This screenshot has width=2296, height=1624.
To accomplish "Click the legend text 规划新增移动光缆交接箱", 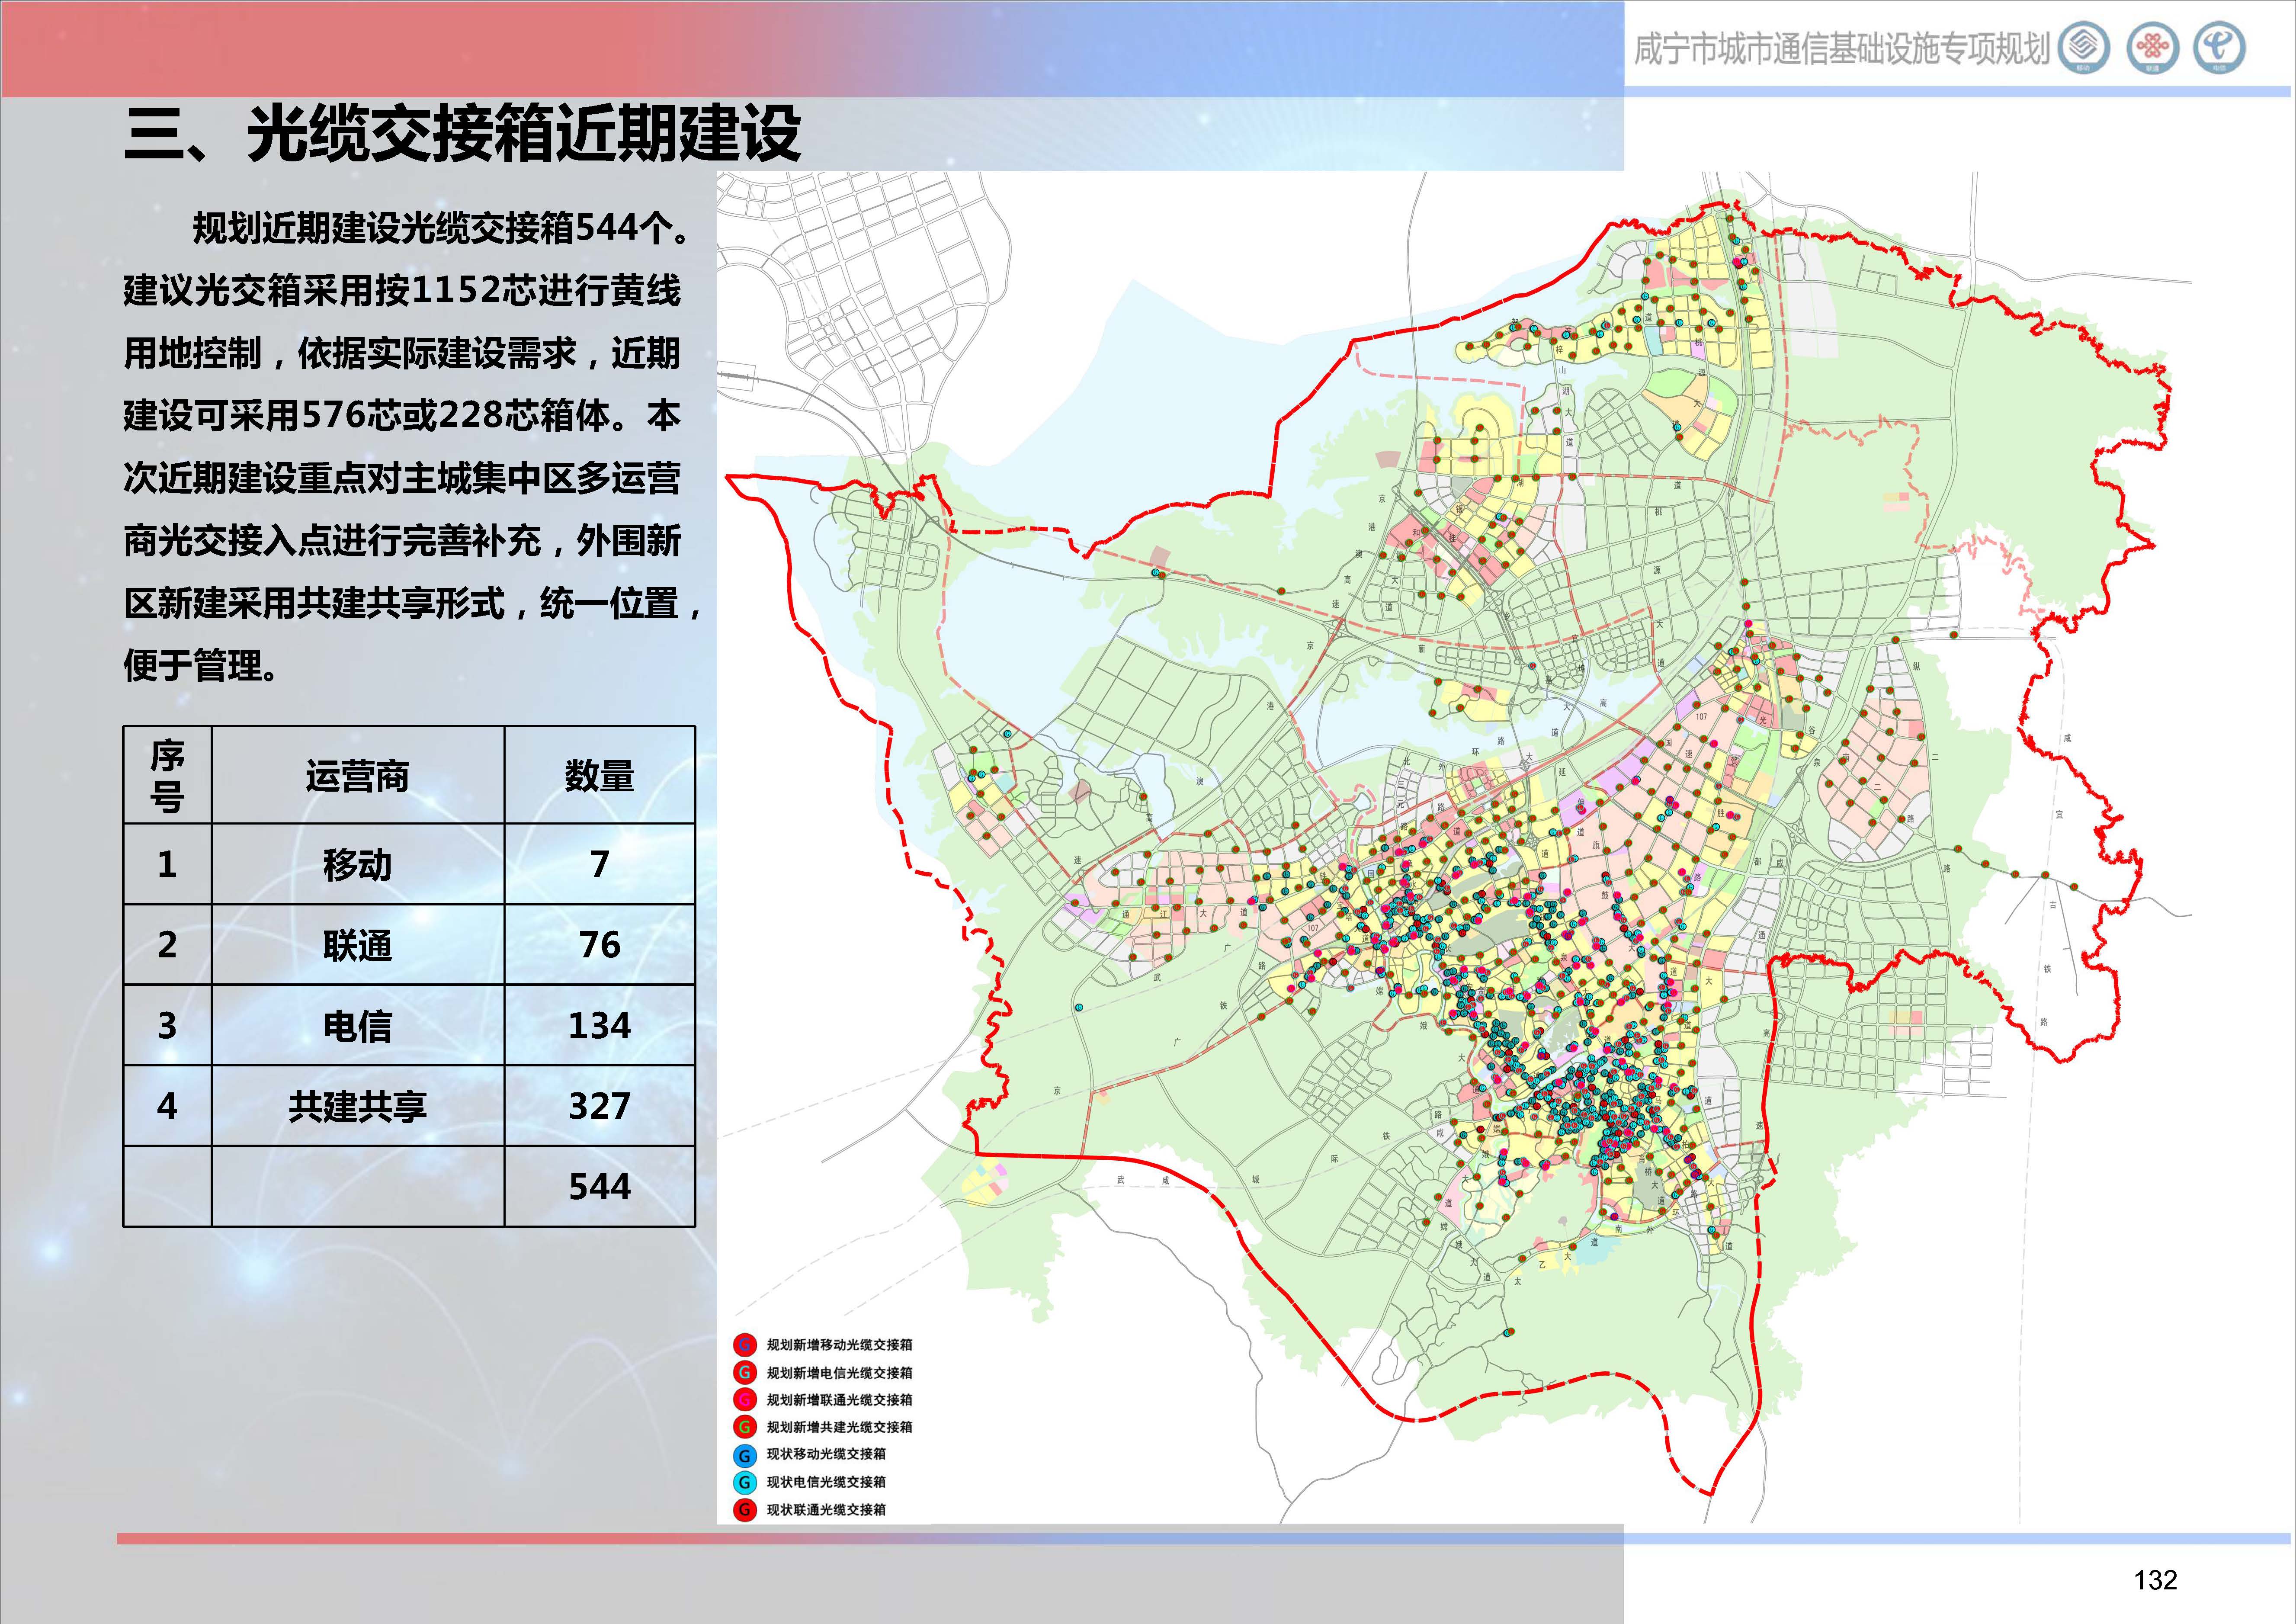I will coord(839,1346).
